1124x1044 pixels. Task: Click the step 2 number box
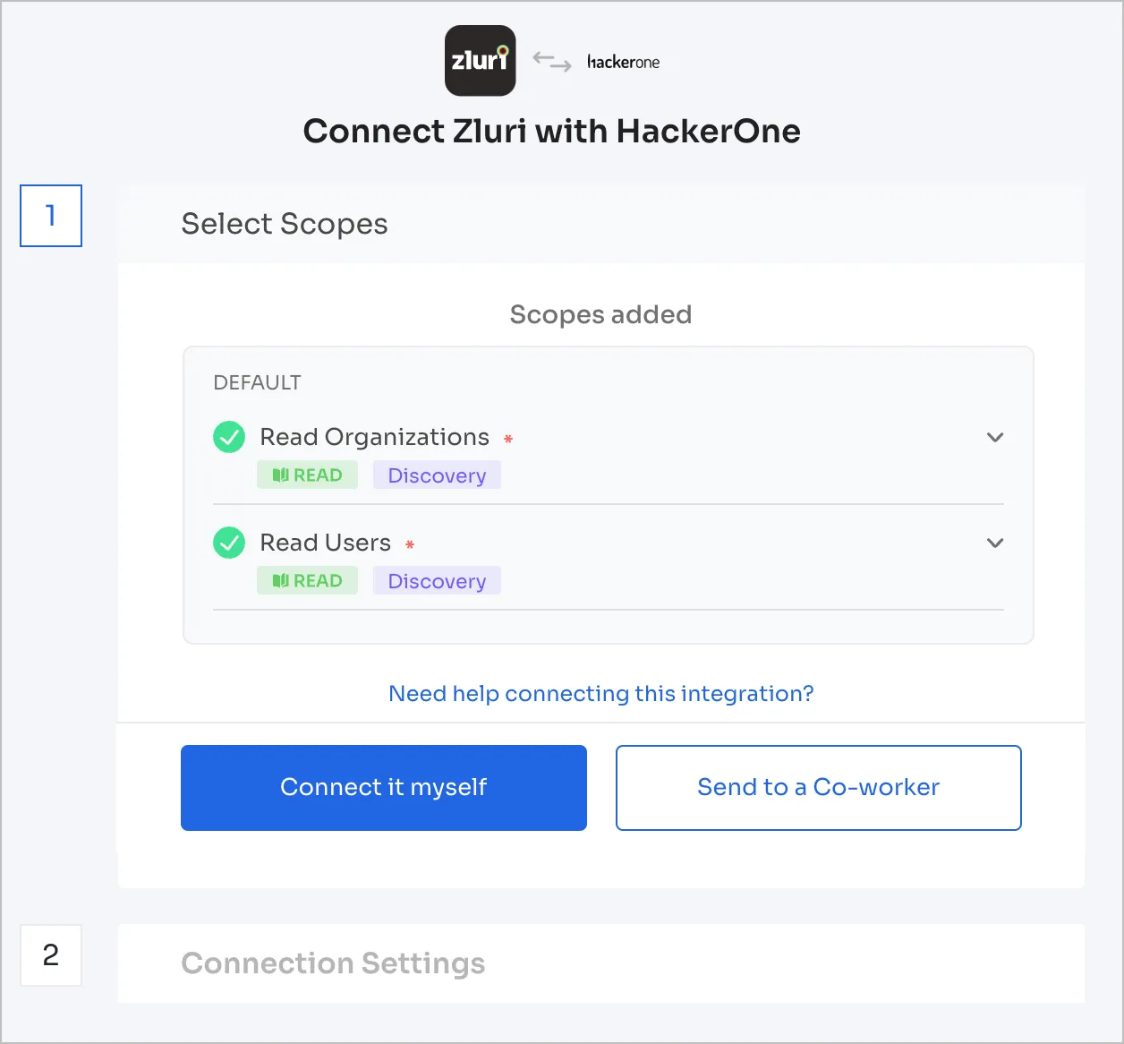(x=51, y=955)
